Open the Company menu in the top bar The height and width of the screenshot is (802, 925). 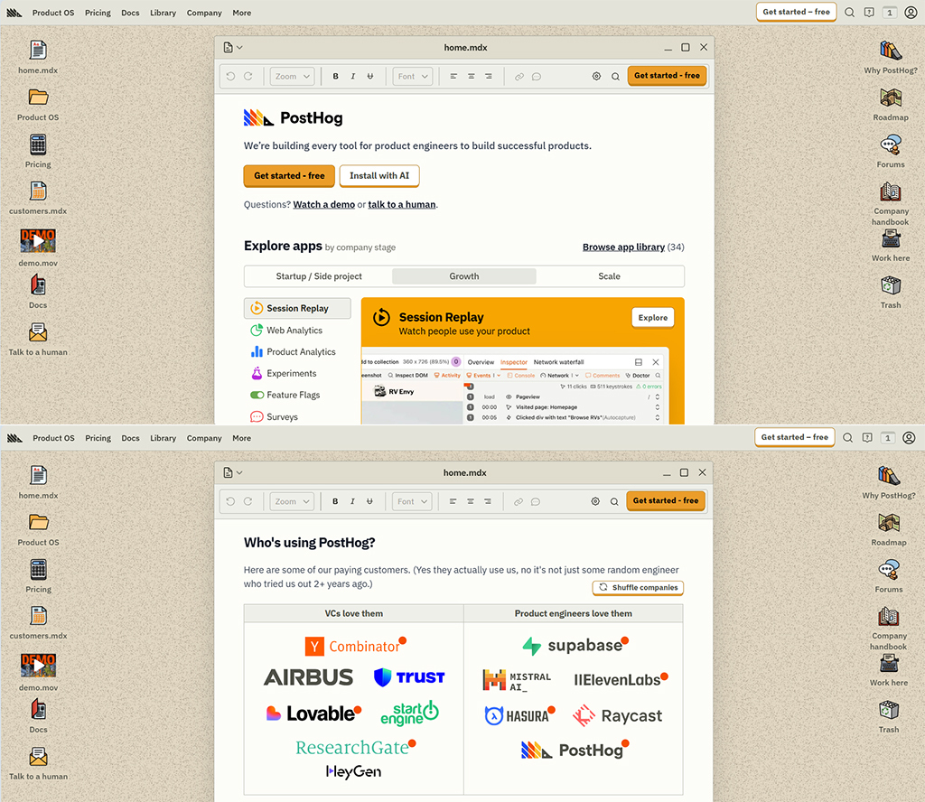click(204, 12)
